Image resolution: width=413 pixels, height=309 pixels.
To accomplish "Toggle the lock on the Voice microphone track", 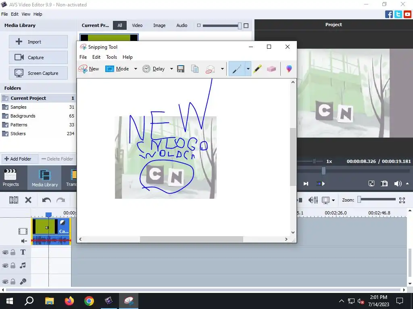I will (x=13, y=281).
